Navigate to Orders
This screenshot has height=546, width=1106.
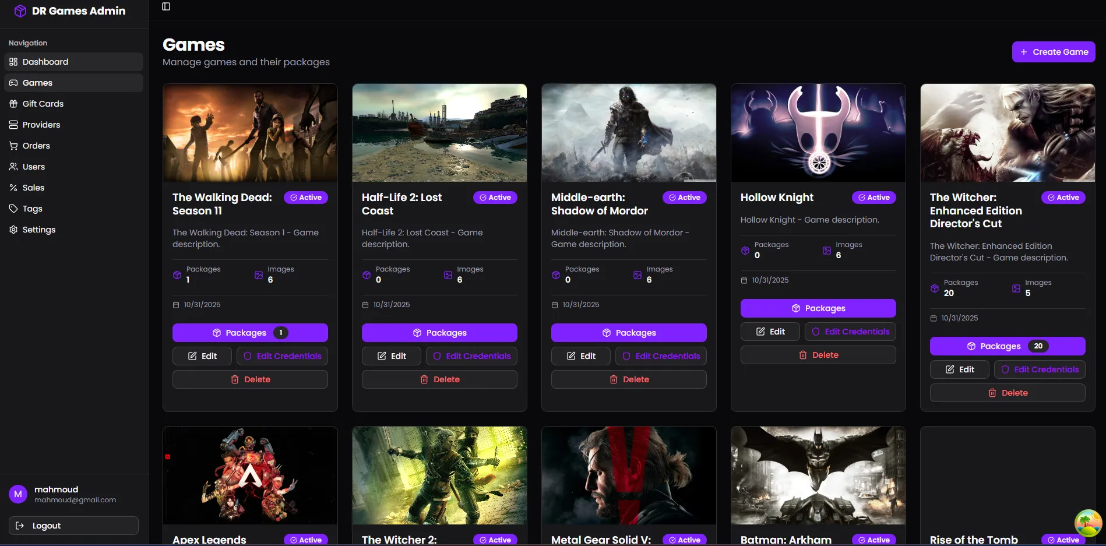click(x=73, y=146)
